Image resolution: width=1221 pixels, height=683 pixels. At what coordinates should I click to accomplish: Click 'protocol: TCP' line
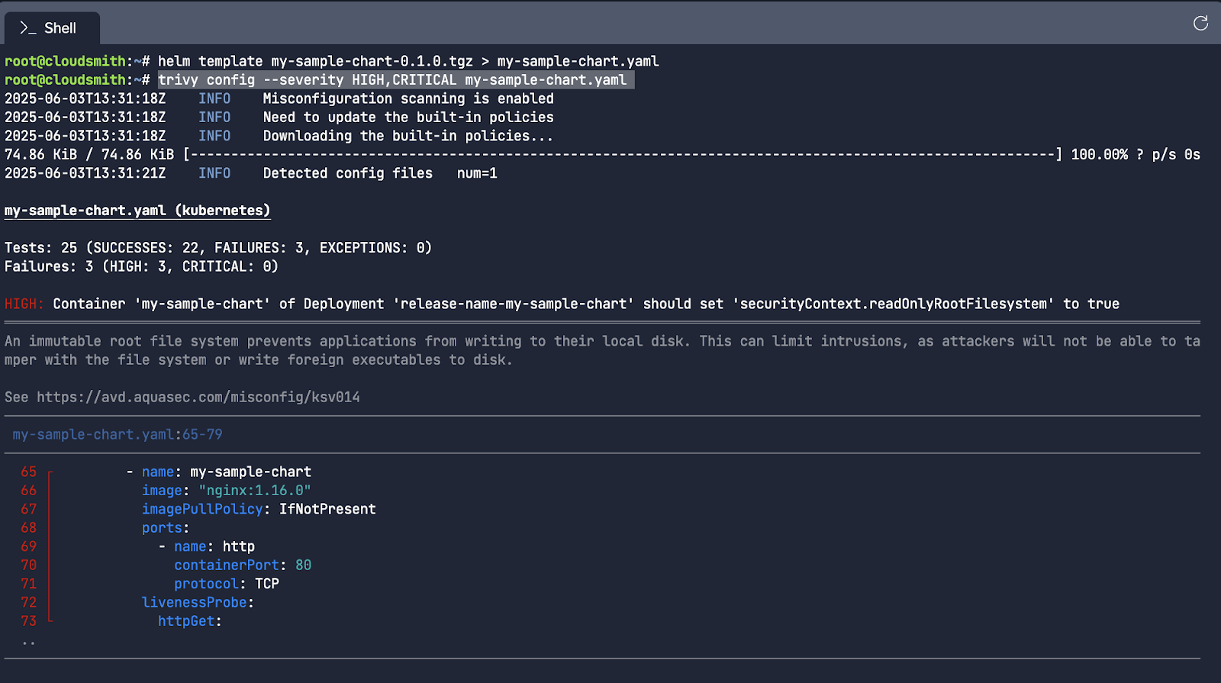227,584
